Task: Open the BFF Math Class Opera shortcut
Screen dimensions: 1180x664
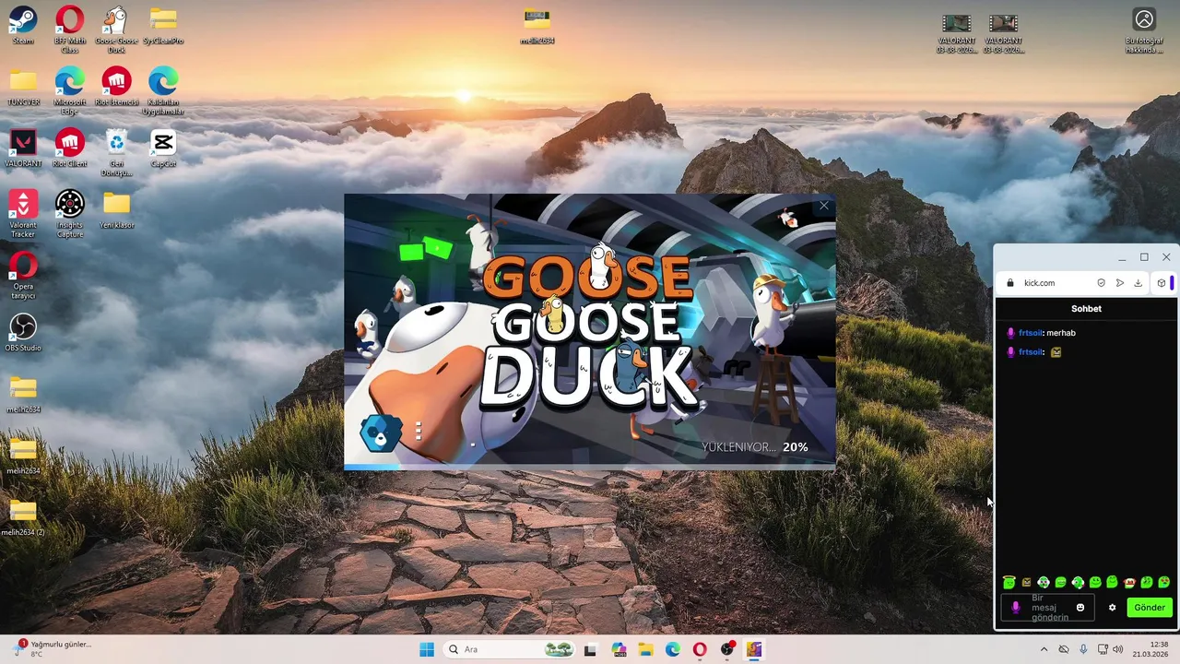Action: 70,29
